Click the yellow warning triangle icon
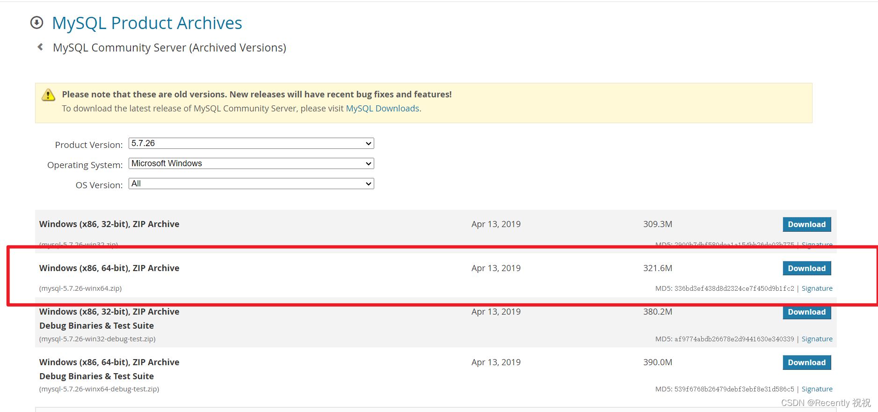Image resolution: width=878 pixels, height=412 pixels. (48, 95)
